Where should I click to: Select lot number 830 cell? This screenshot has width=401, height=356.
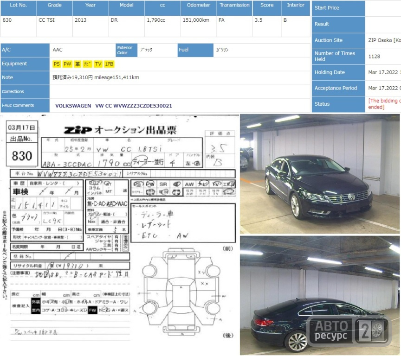[x=19, y=26]
